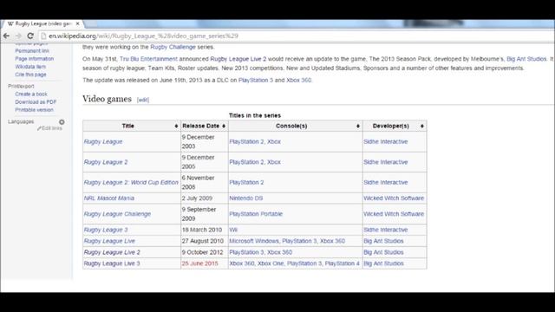The image size is (555, 312).
Task: Click Xbox 360 link in update paragraph
Action: (x=298, y=81)
